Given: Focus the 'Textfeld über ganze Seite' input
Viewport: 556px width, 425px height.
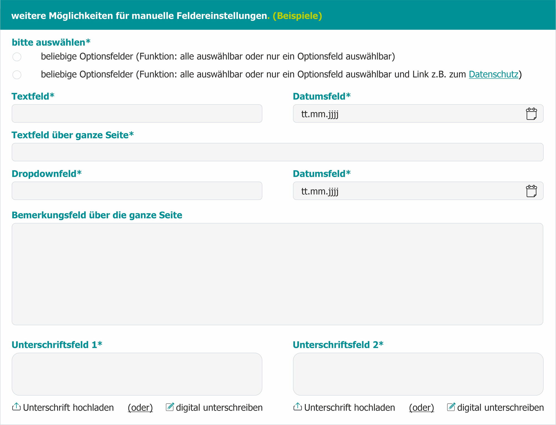Looking at the screenshot, I should (x=277, y=152).
